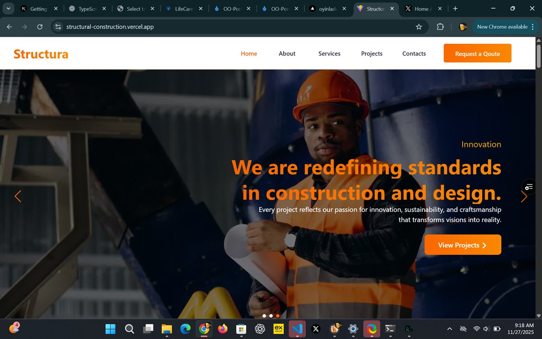Image resolution: width=542 pixels, height=339 pixels.
Task: Go back with the browser back arrow
Action: pos(9,27)
